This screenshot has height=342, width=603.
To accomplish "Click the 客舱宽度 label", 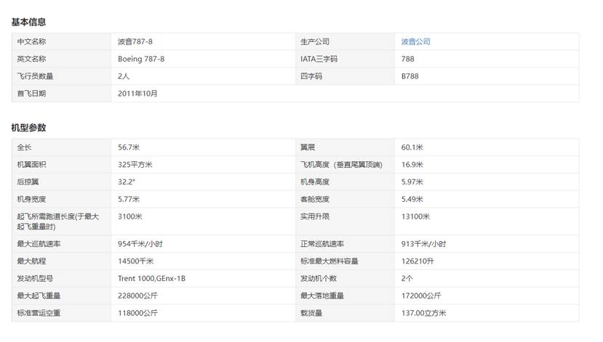I will [x=315, y=199].
